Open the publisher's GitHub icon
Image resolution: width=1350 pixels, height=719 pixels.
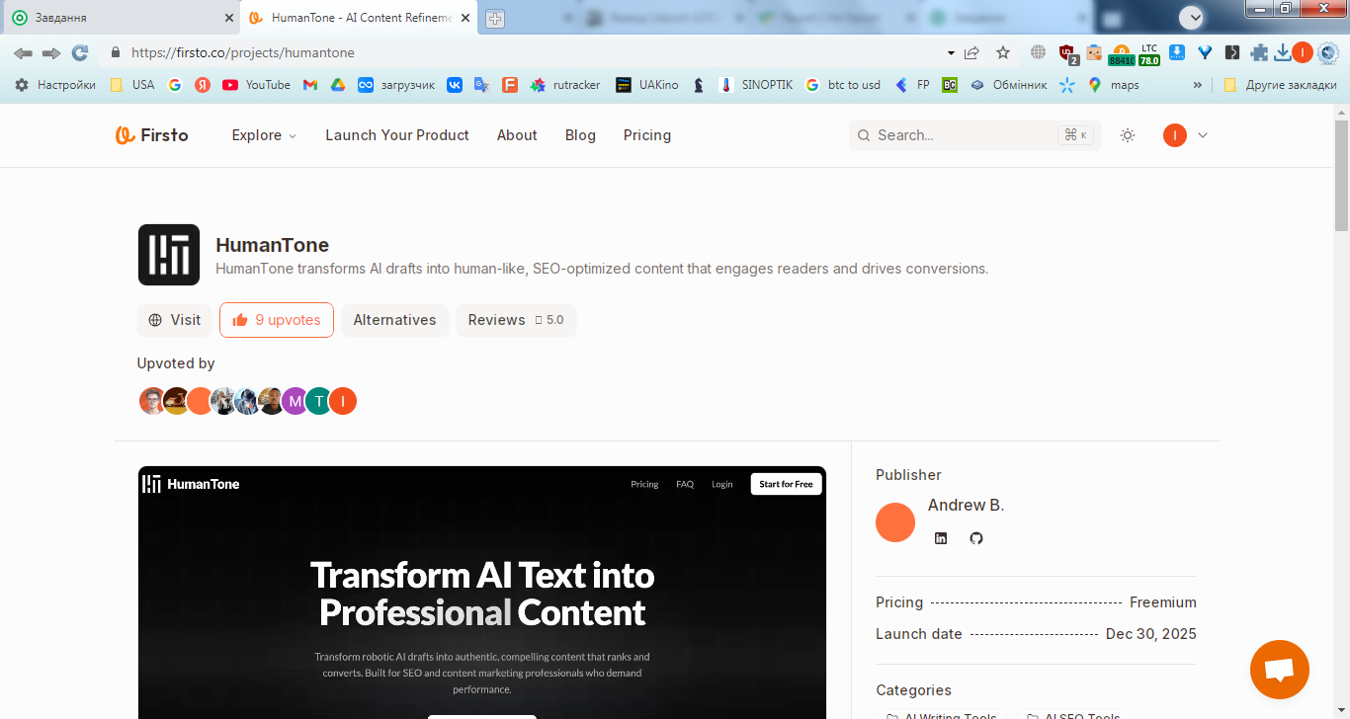click(976, 538)
